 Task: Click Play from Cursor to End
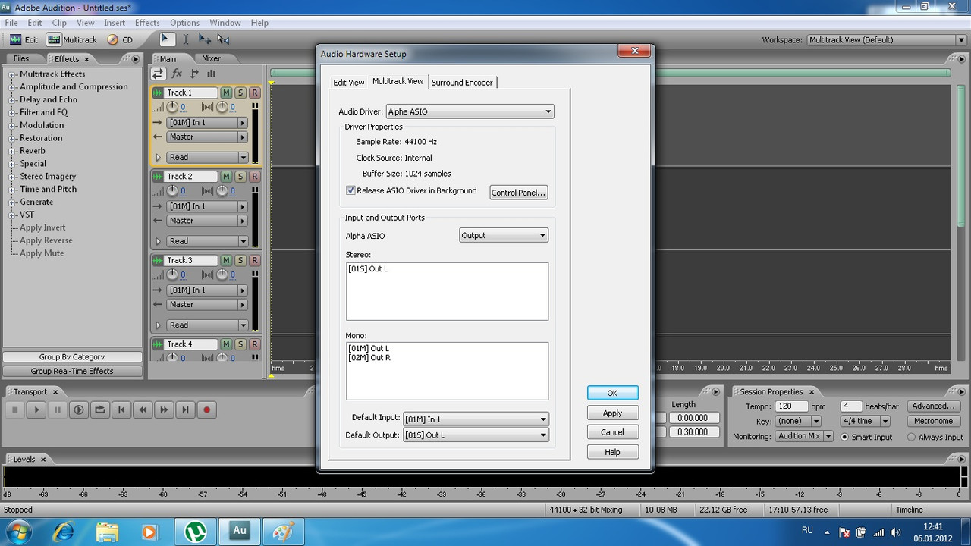pos(78,409)
